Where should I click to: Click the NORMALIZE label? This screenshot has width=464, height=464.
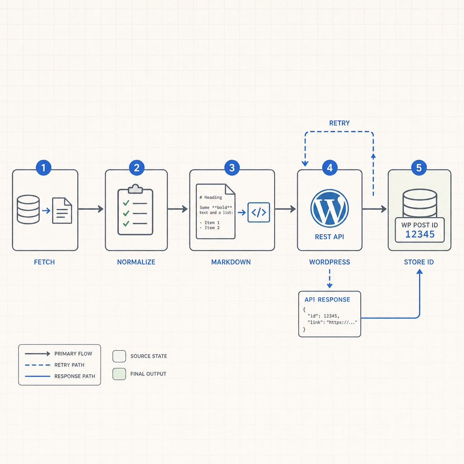pos(136,262)
